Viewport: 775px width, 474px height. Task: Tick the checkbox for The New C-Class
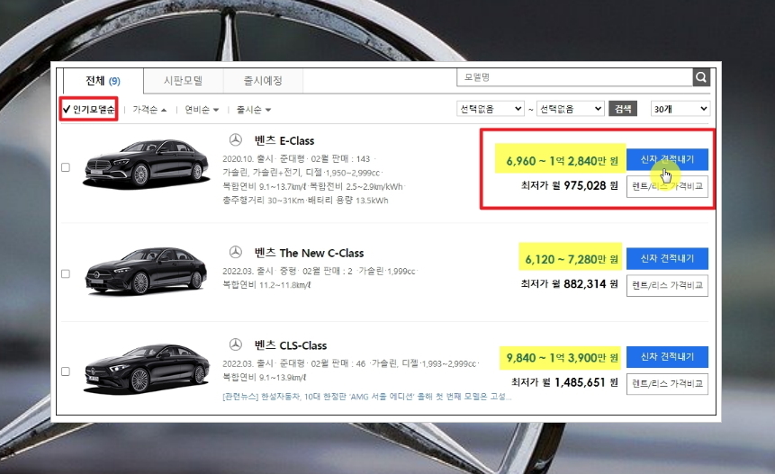coord(65,273)
